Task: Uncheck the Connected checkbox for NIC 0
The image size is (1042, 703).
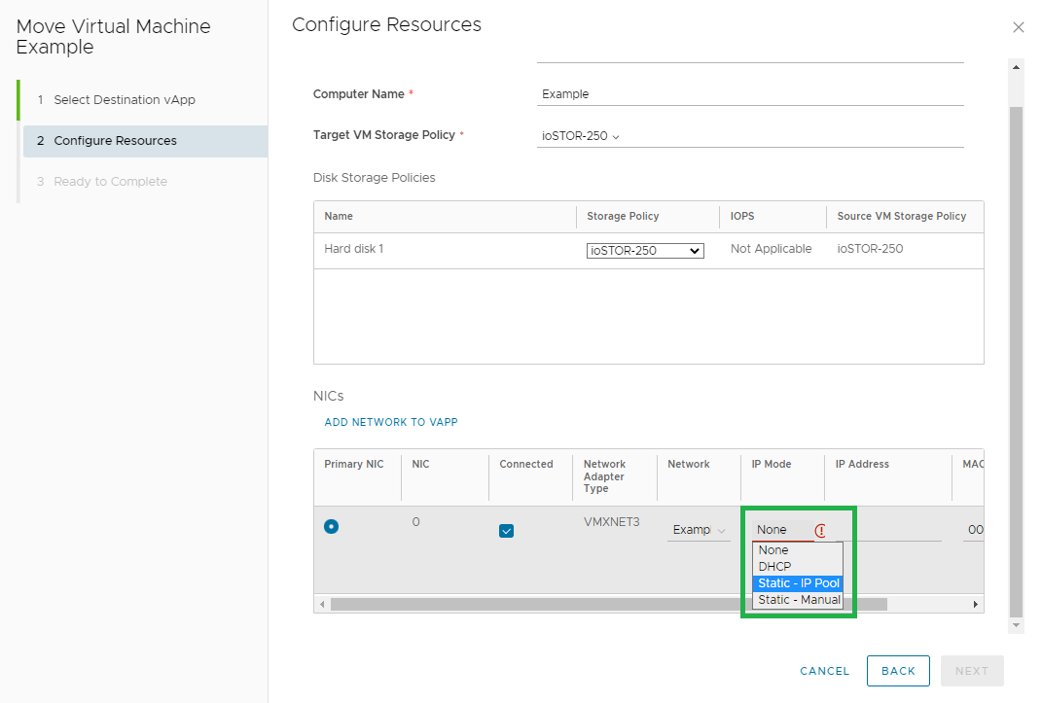Action: 506,530
